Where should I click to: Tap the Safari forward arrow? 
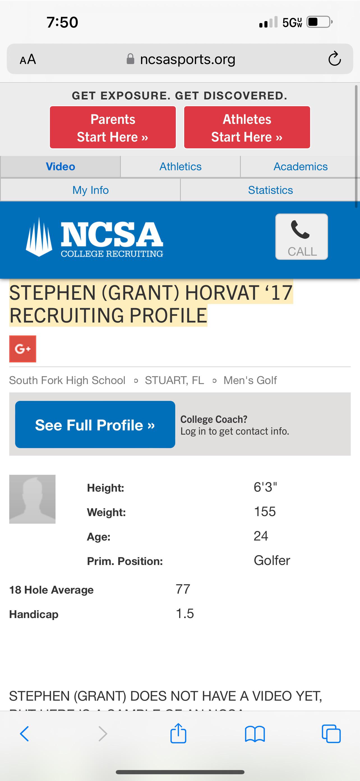point(103,734)
